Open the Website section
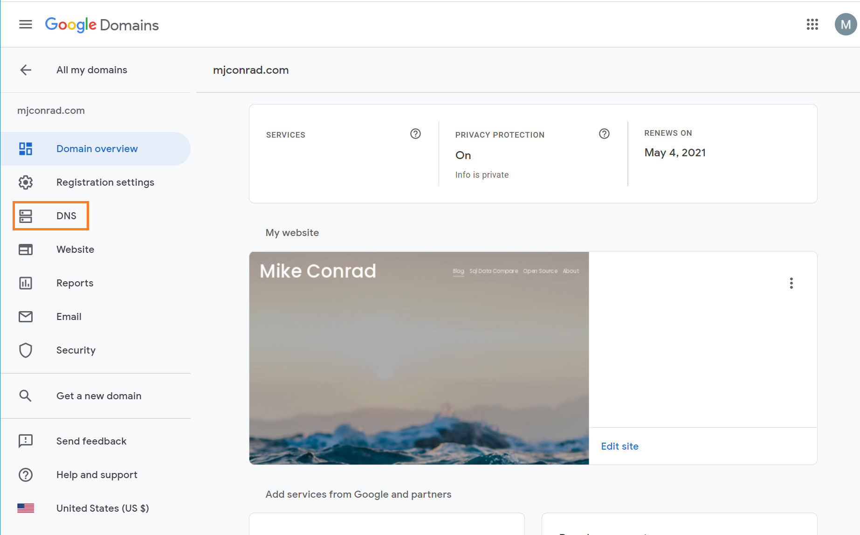The width and height of the screenshot is (860, 535). tap(76, 250)
